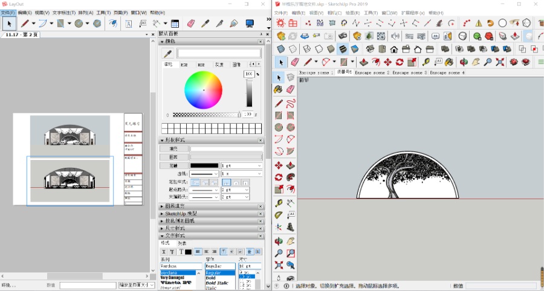Select Make Component in SketchUp left toolbar

[x=291, y=78]
